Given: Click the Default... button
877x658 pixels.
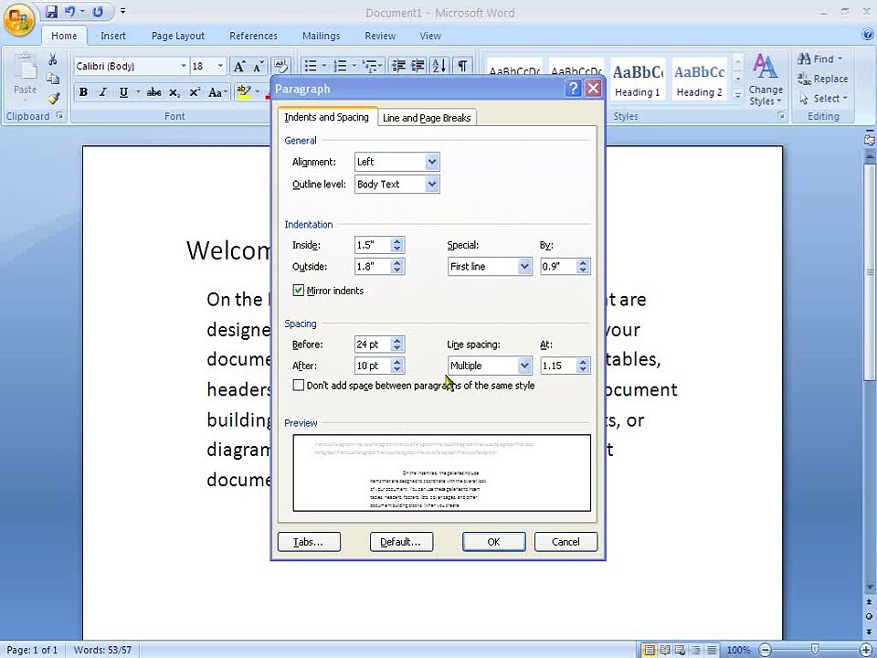Looking at the screenshot, I should [x=401, y=542].
